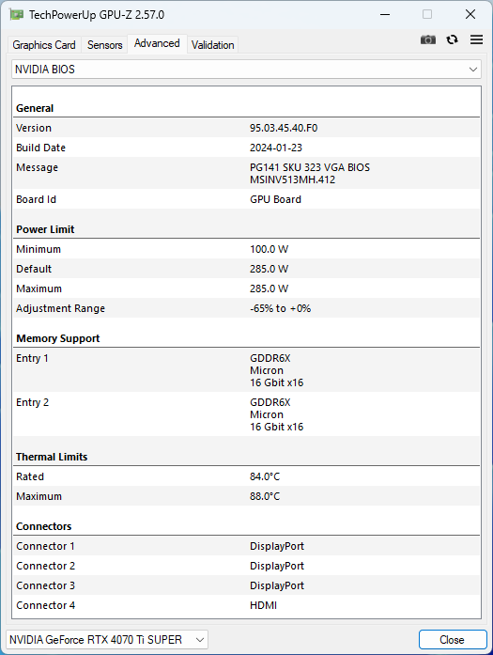This screenshot has height=655, width=493.
Task: Click the Connectors section header
Action: click(x=43, y=526)
